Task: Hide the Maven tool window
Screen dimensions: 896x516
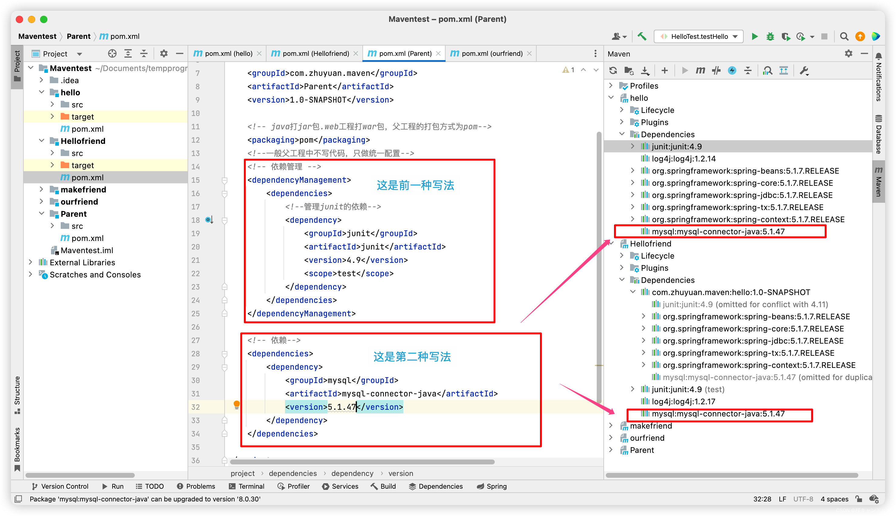Action: coord(864,53)
